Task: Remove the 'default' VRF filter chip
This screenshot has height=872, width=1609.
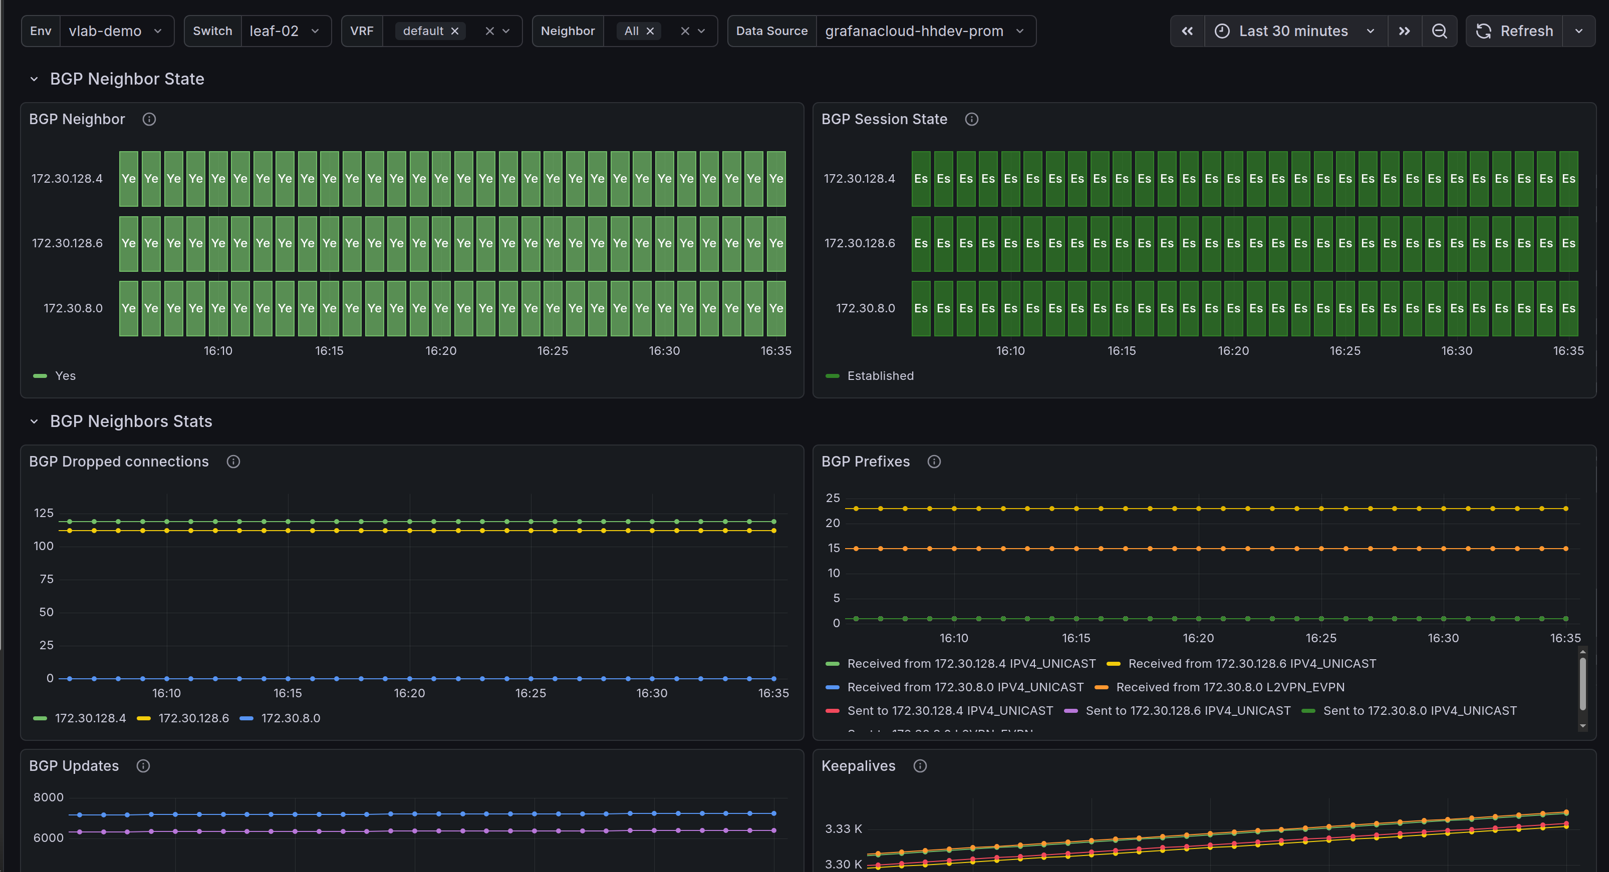Action: tap(455, 31)
